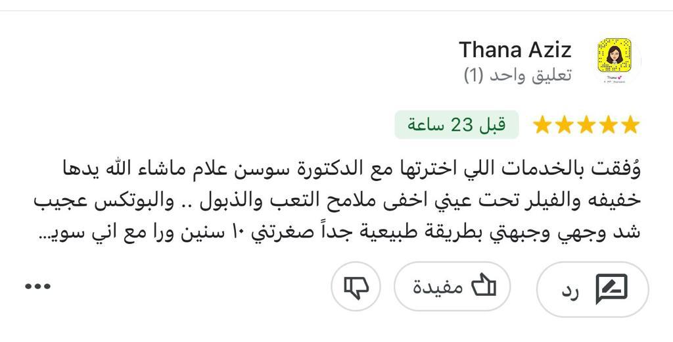The height and width of the screenshot is (342, 673).
Task: Click the thumbs-up icon in the مفيدة button
Action: point(483,287)
